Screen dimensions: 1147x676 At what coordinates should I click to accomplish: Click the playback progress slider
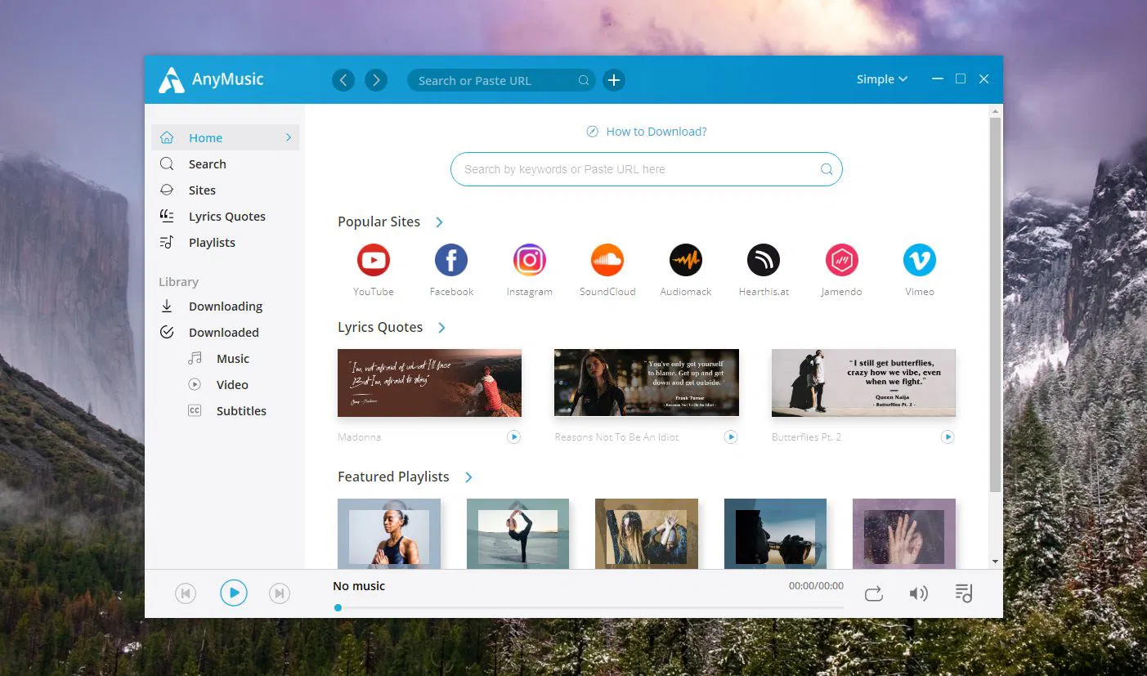tap(589, 607)
